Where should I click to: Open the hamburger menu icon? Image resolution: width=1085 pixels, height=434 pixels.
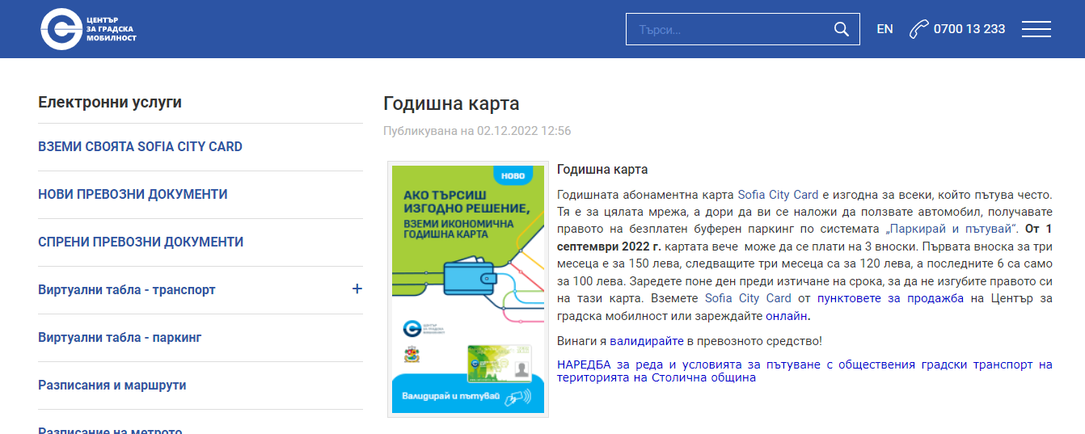point(1036,29)
